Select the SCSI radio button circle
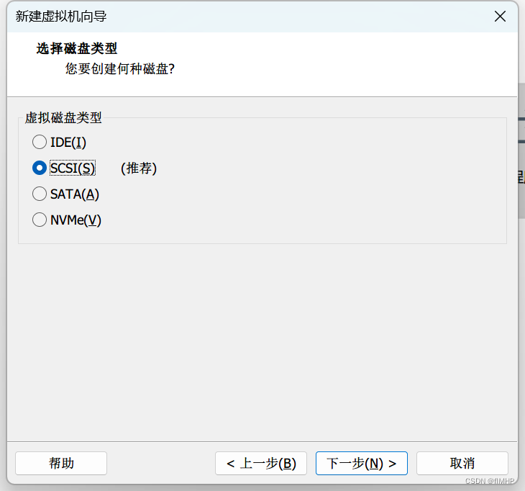Screen dimensions: 525x491 (x=40, y=168)
